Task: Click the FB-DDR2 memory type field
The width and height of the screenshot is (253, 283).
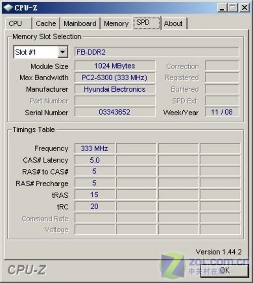Action: pyautogui.click(x=157, y=52)
